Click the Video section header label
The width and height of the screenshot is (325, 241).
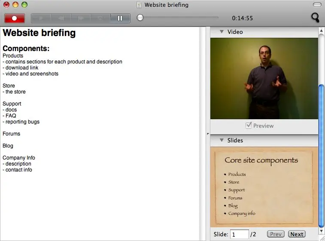235,32
